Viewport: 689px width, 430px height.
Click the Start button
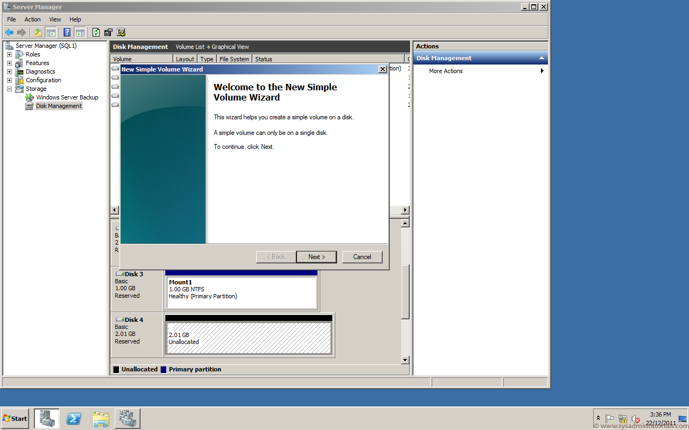[x=15, y=418]
